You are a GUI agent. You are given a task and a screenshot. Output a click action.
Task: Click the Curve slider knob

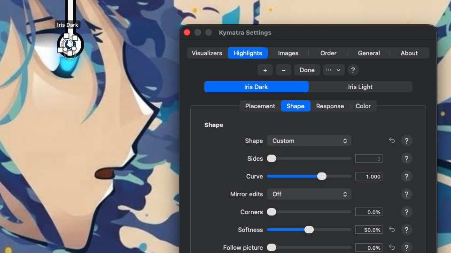coord(321,176)
